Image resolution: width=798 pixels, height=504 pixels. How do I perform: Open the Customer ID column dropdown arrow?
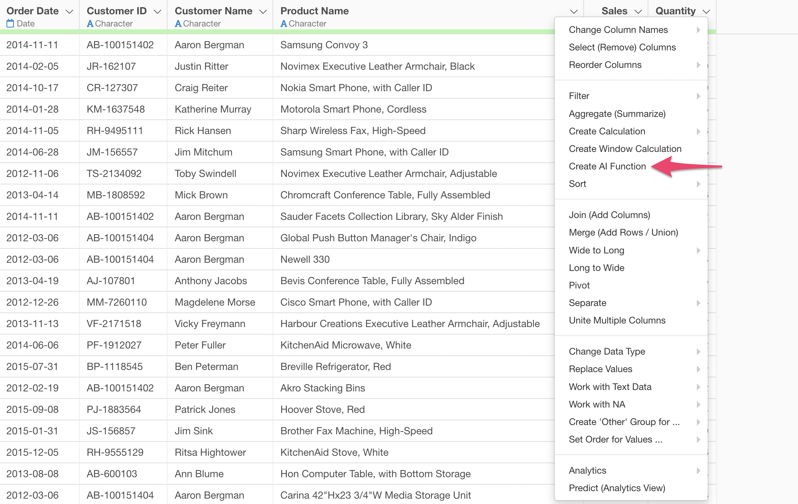tap(157, 11)
